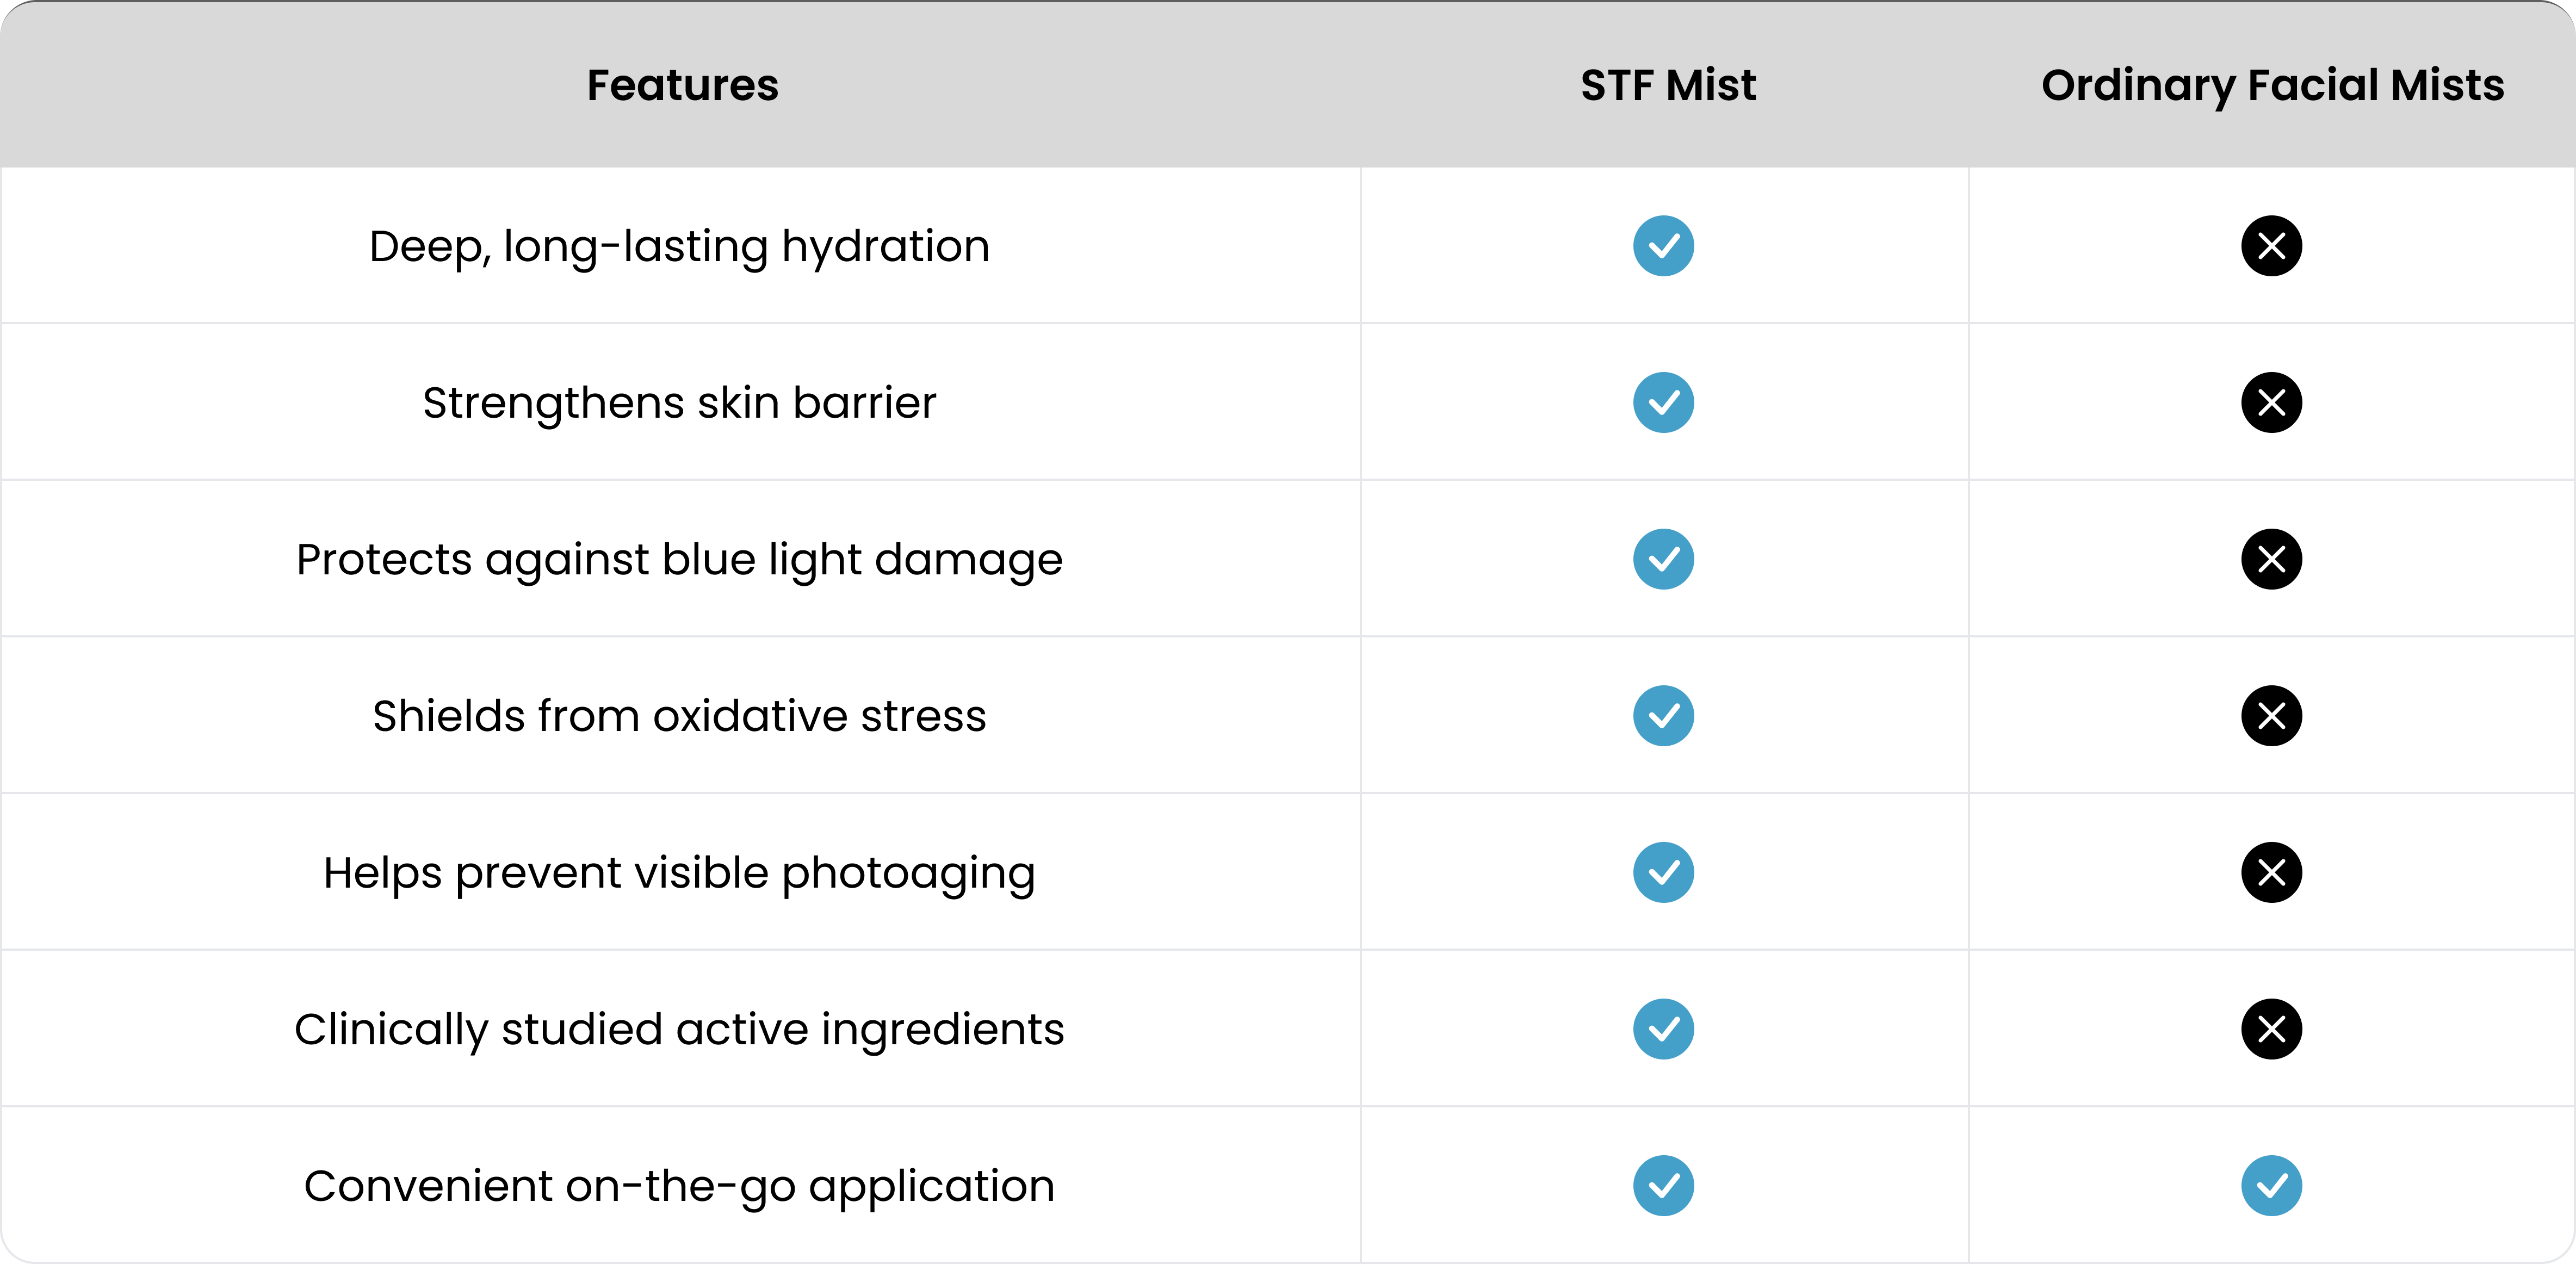Viewport: 2576px width, 1264px height.
Task: Click Ordinary Facial Mists X for skin barrier
Action: point(2271,403)
